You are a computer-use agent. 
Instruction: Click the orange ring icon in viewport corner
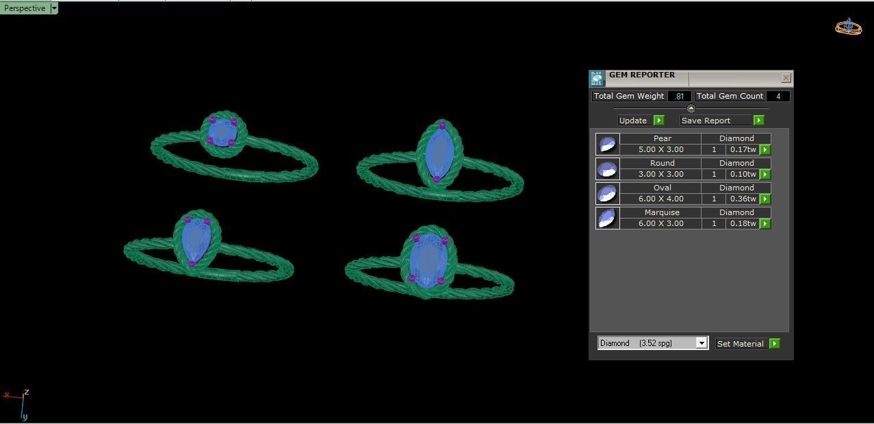point(849,27)
